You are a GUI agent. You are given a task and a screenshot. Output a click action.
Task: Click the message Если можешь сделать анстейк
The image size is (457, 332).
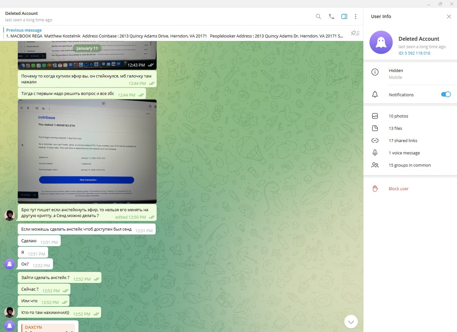[87, 229]
